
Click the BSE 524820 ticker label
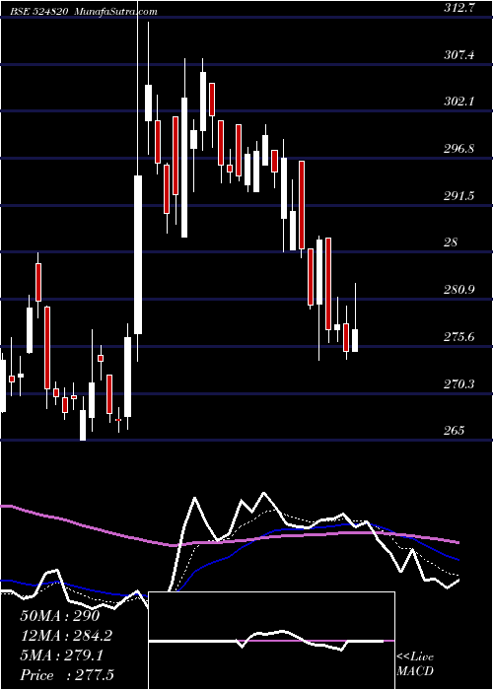[x=41, y=12]
